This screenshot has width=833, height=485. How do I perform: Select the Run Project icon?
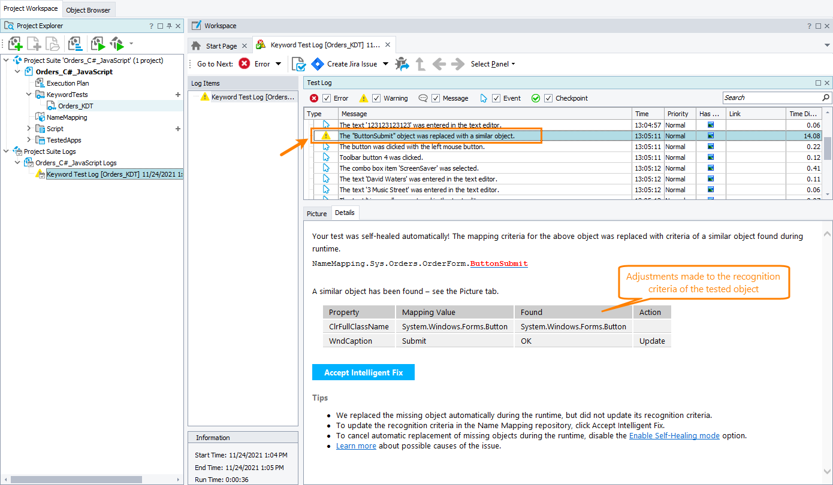[97, 43]
